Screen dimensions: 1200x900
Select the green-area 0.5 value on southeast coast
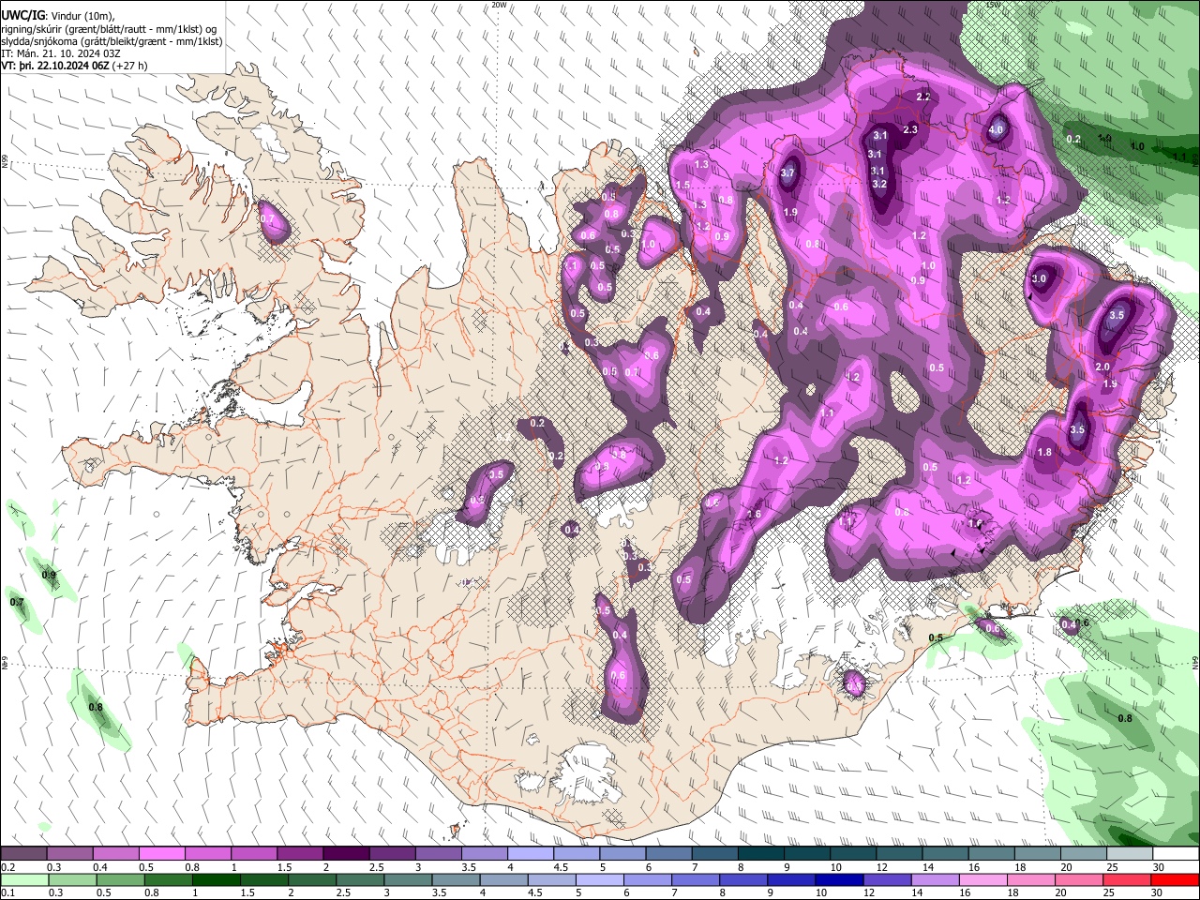tap(936, 638)
